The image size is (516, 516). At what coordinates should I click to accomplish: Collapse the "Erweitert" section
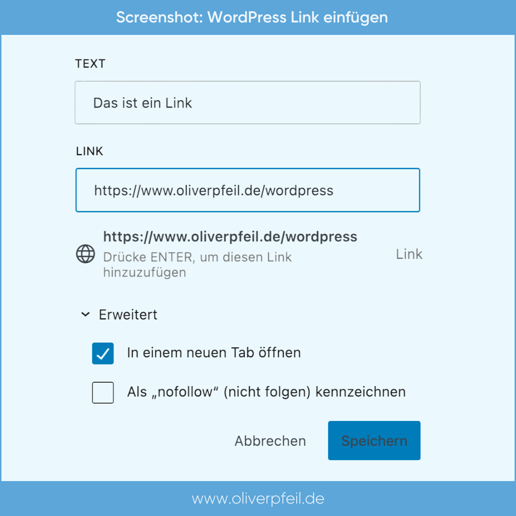pos(128,314)
